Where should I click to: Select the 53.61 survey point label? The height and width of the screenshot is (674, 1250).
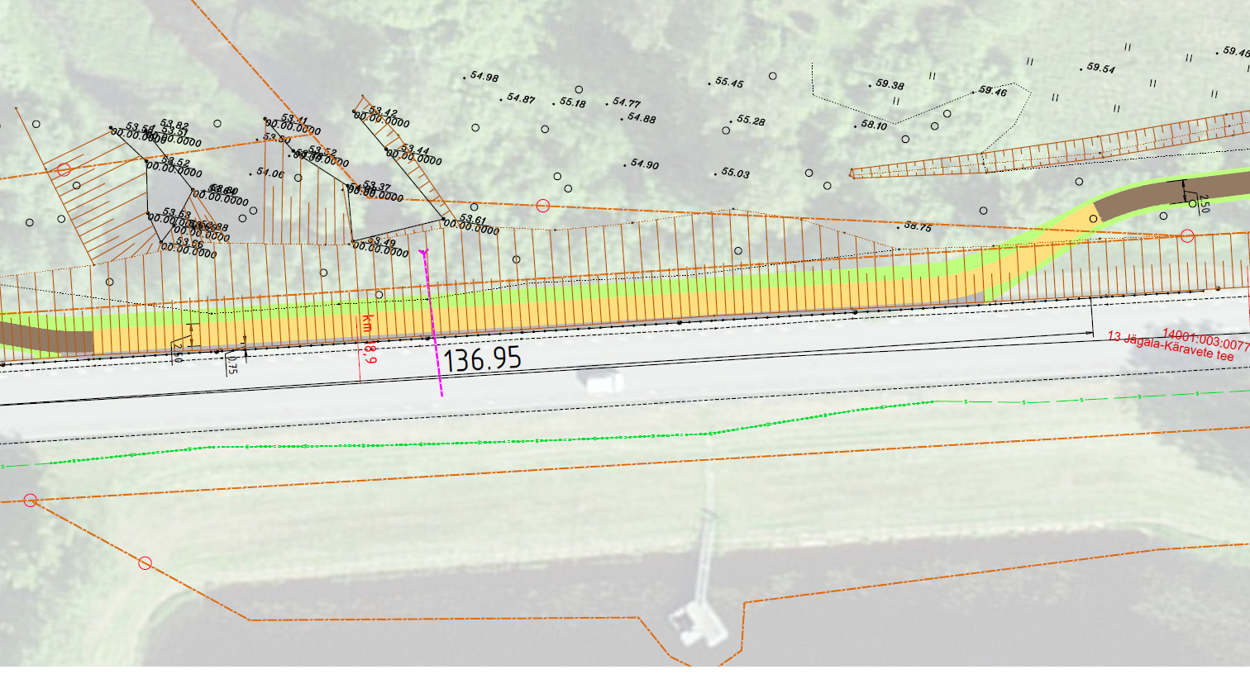click(x=473, y=220)
